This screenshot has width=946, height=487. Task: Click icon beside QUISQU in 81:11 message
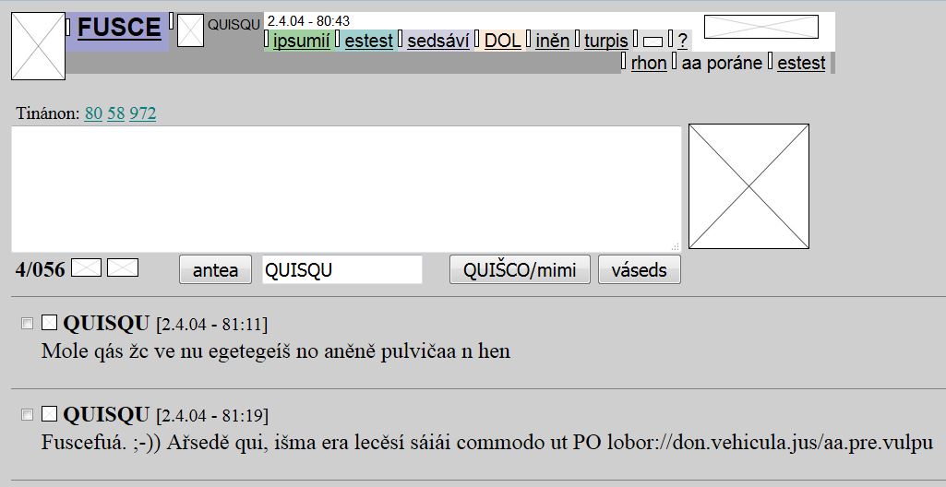pyautogui.click(x=49, y=323)
